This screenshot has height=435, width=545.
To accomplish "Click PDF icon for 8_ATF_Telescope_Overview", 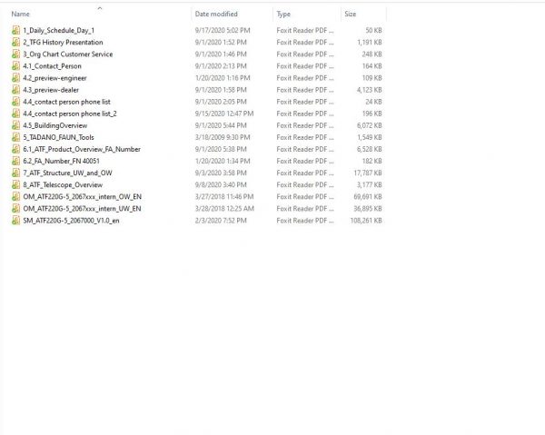I will click(x=15, y=184).
